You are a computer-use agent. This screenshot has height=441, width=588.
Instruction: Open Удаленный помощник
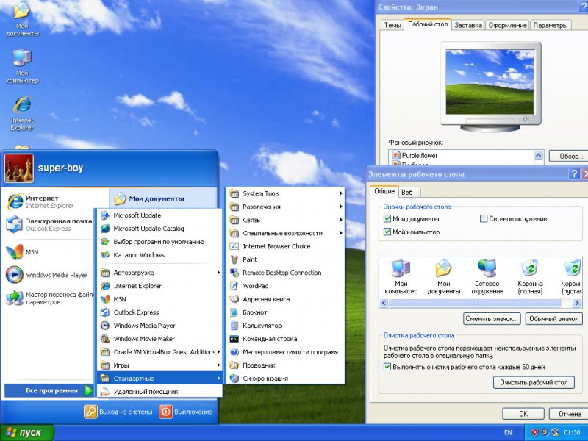click(x=159, y=392)
